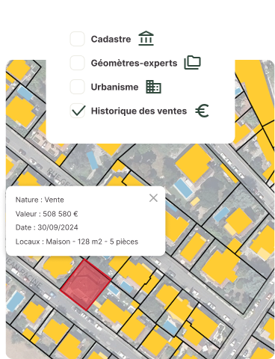Click the Géomètres-experts label
Screen dimensions: 275x359
[134, 63]
